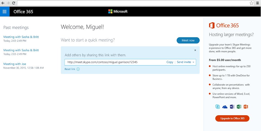The width and height of the screenshot is (261, 131).
Task: Click the browser forward arrow
Action: (x=8, y=3)
